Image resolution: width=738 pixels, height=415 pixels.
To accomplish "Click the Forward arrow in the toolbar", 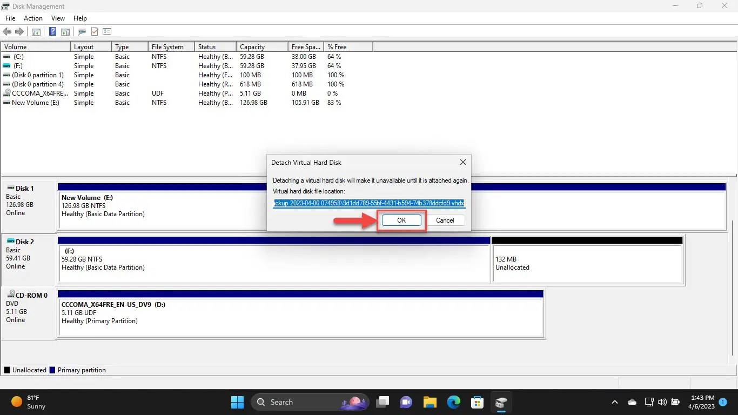I will click(x=19, y=32).
